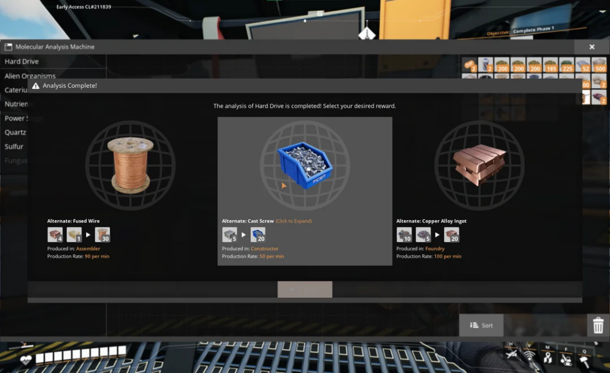Click the trash can icon

pyautogui.click(x=598, y=325)
